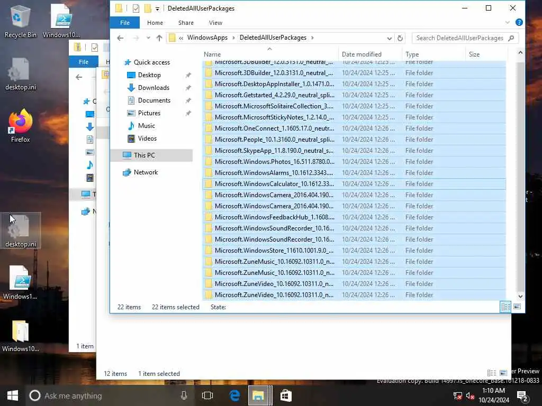This screenshot has width=542, height=406.
Task: Open the Recycle Bin desktop icon
Action: click(x=20, y=21)
